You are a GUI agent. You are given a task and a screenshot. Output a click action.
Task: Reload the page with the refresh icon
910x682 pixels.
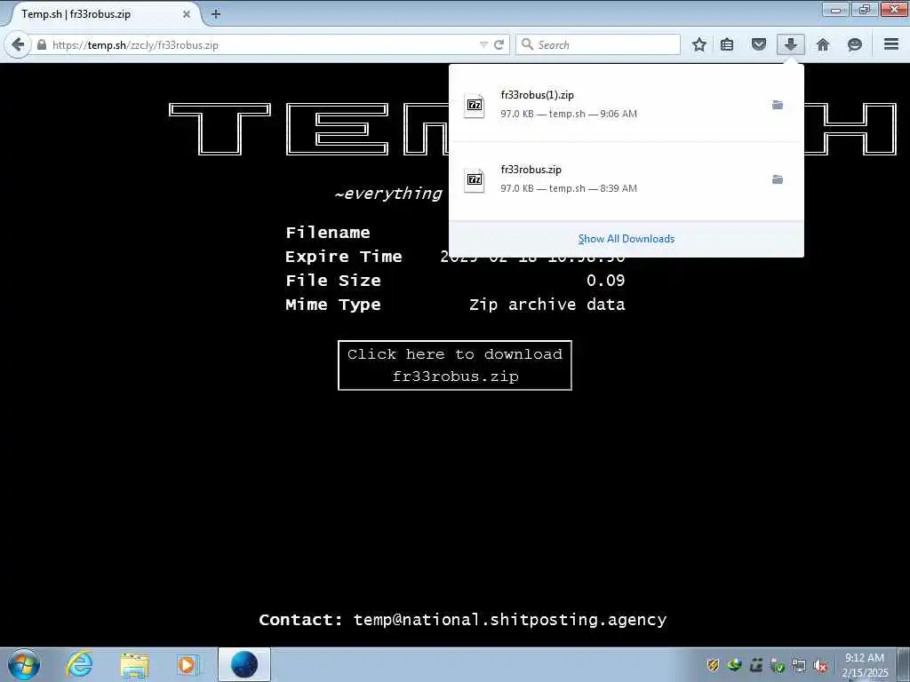499,44
